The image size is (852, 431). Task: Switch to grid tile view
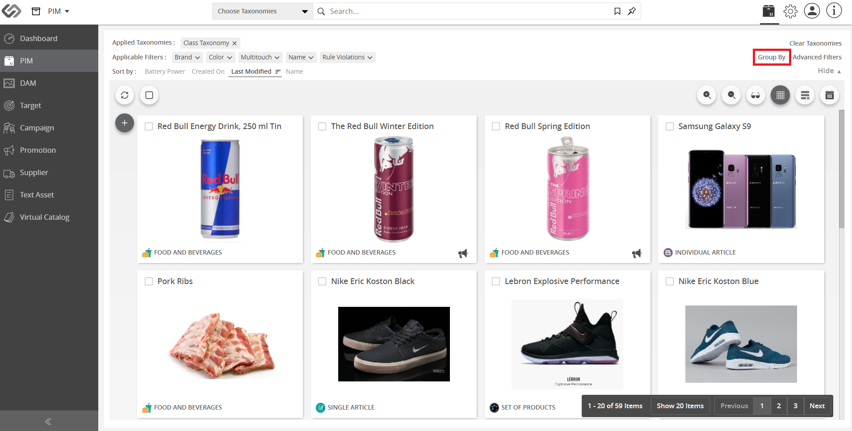click(780, 95)
